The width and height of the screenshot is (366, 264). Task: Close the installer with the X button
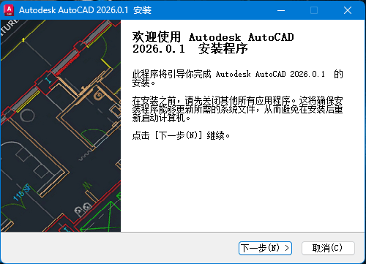[348, 10]
